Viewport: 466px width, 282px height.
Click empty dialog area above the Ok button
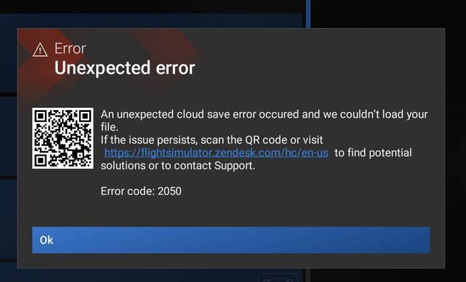[x=231, y=213]
